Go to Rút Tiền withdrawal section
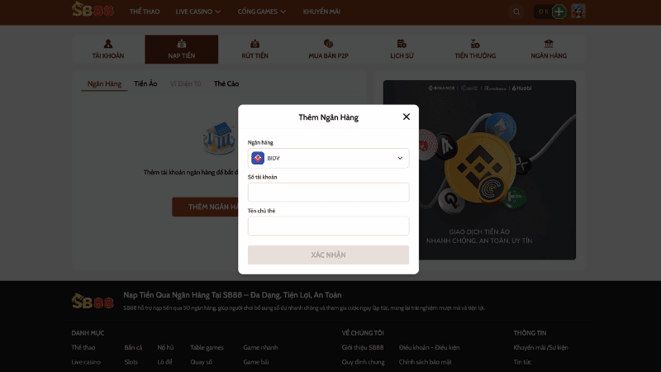 (x=254, y=50)
